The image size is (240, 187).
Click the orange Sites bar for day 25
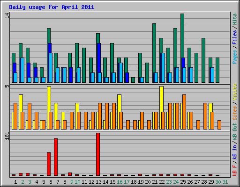coord(184,112)
